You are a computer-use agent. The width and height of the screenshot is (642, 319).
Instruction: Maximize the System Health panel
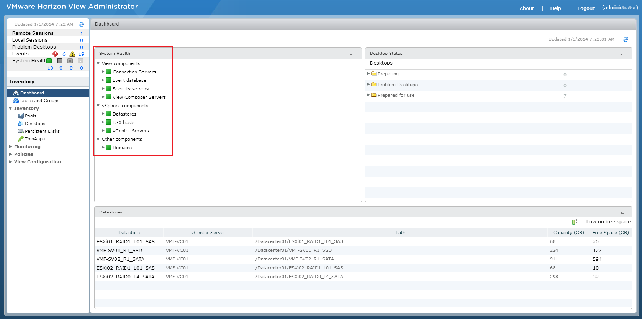352,54
